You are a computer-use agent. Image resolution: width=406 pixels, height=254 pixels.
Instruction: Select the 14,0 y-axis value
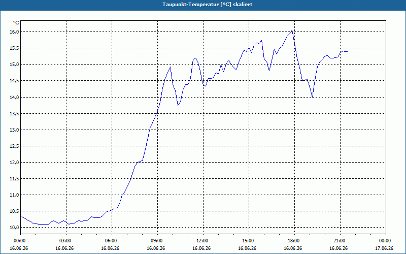15,97
